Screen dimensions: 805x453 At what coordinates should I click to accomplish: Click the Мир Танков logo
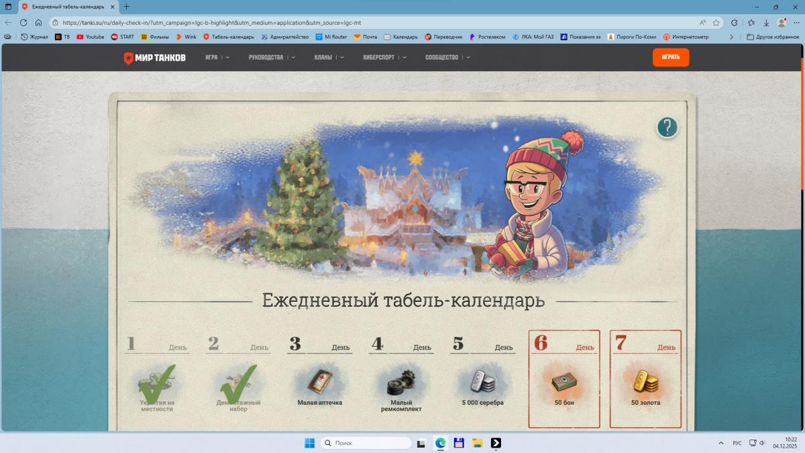pos(154,58)
